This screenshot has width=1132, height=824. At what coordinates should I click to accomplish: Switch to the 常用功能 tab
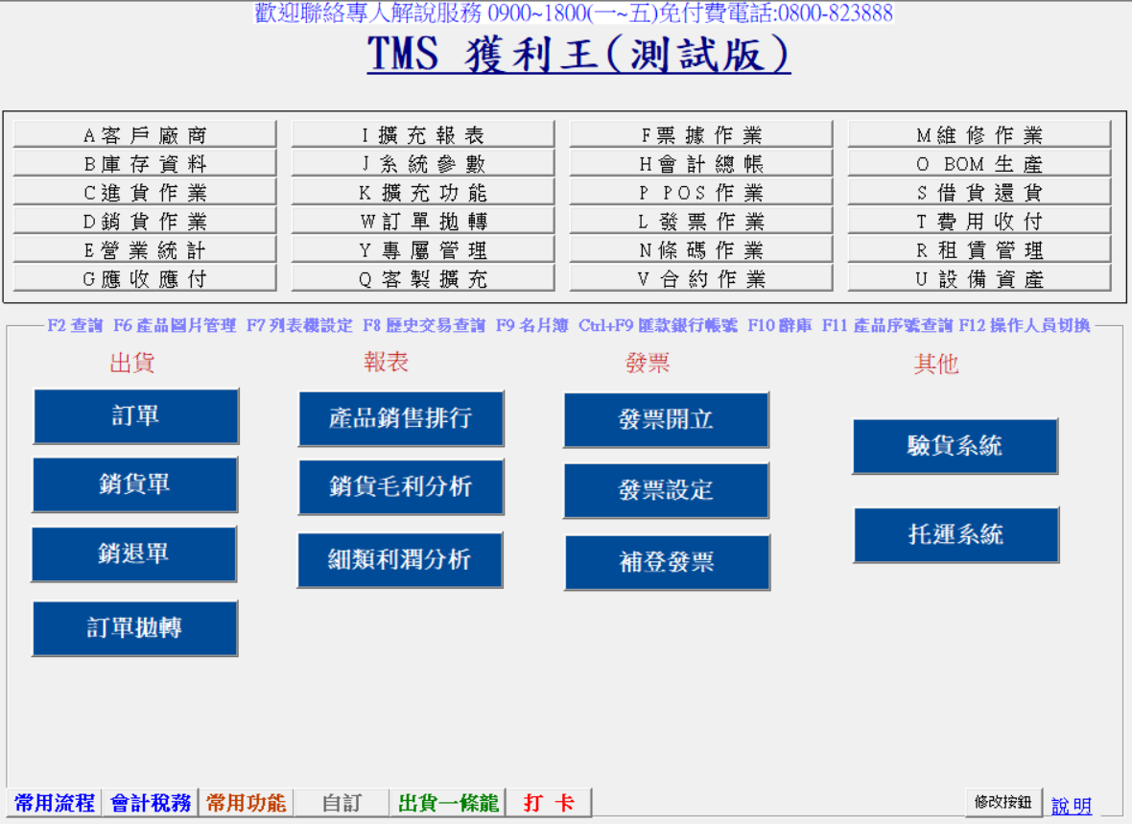(246, 802)
